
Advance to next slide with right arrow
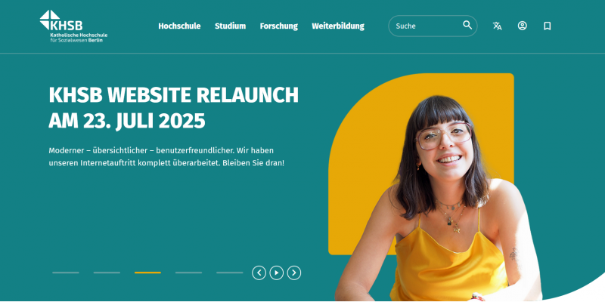tap(294, 273)
